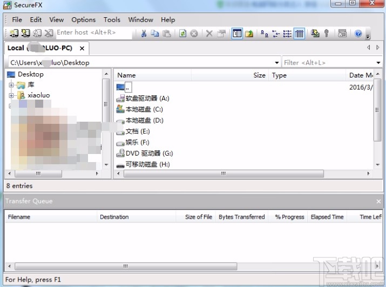Click the Copy icon in toolbar

pos(155,33)
